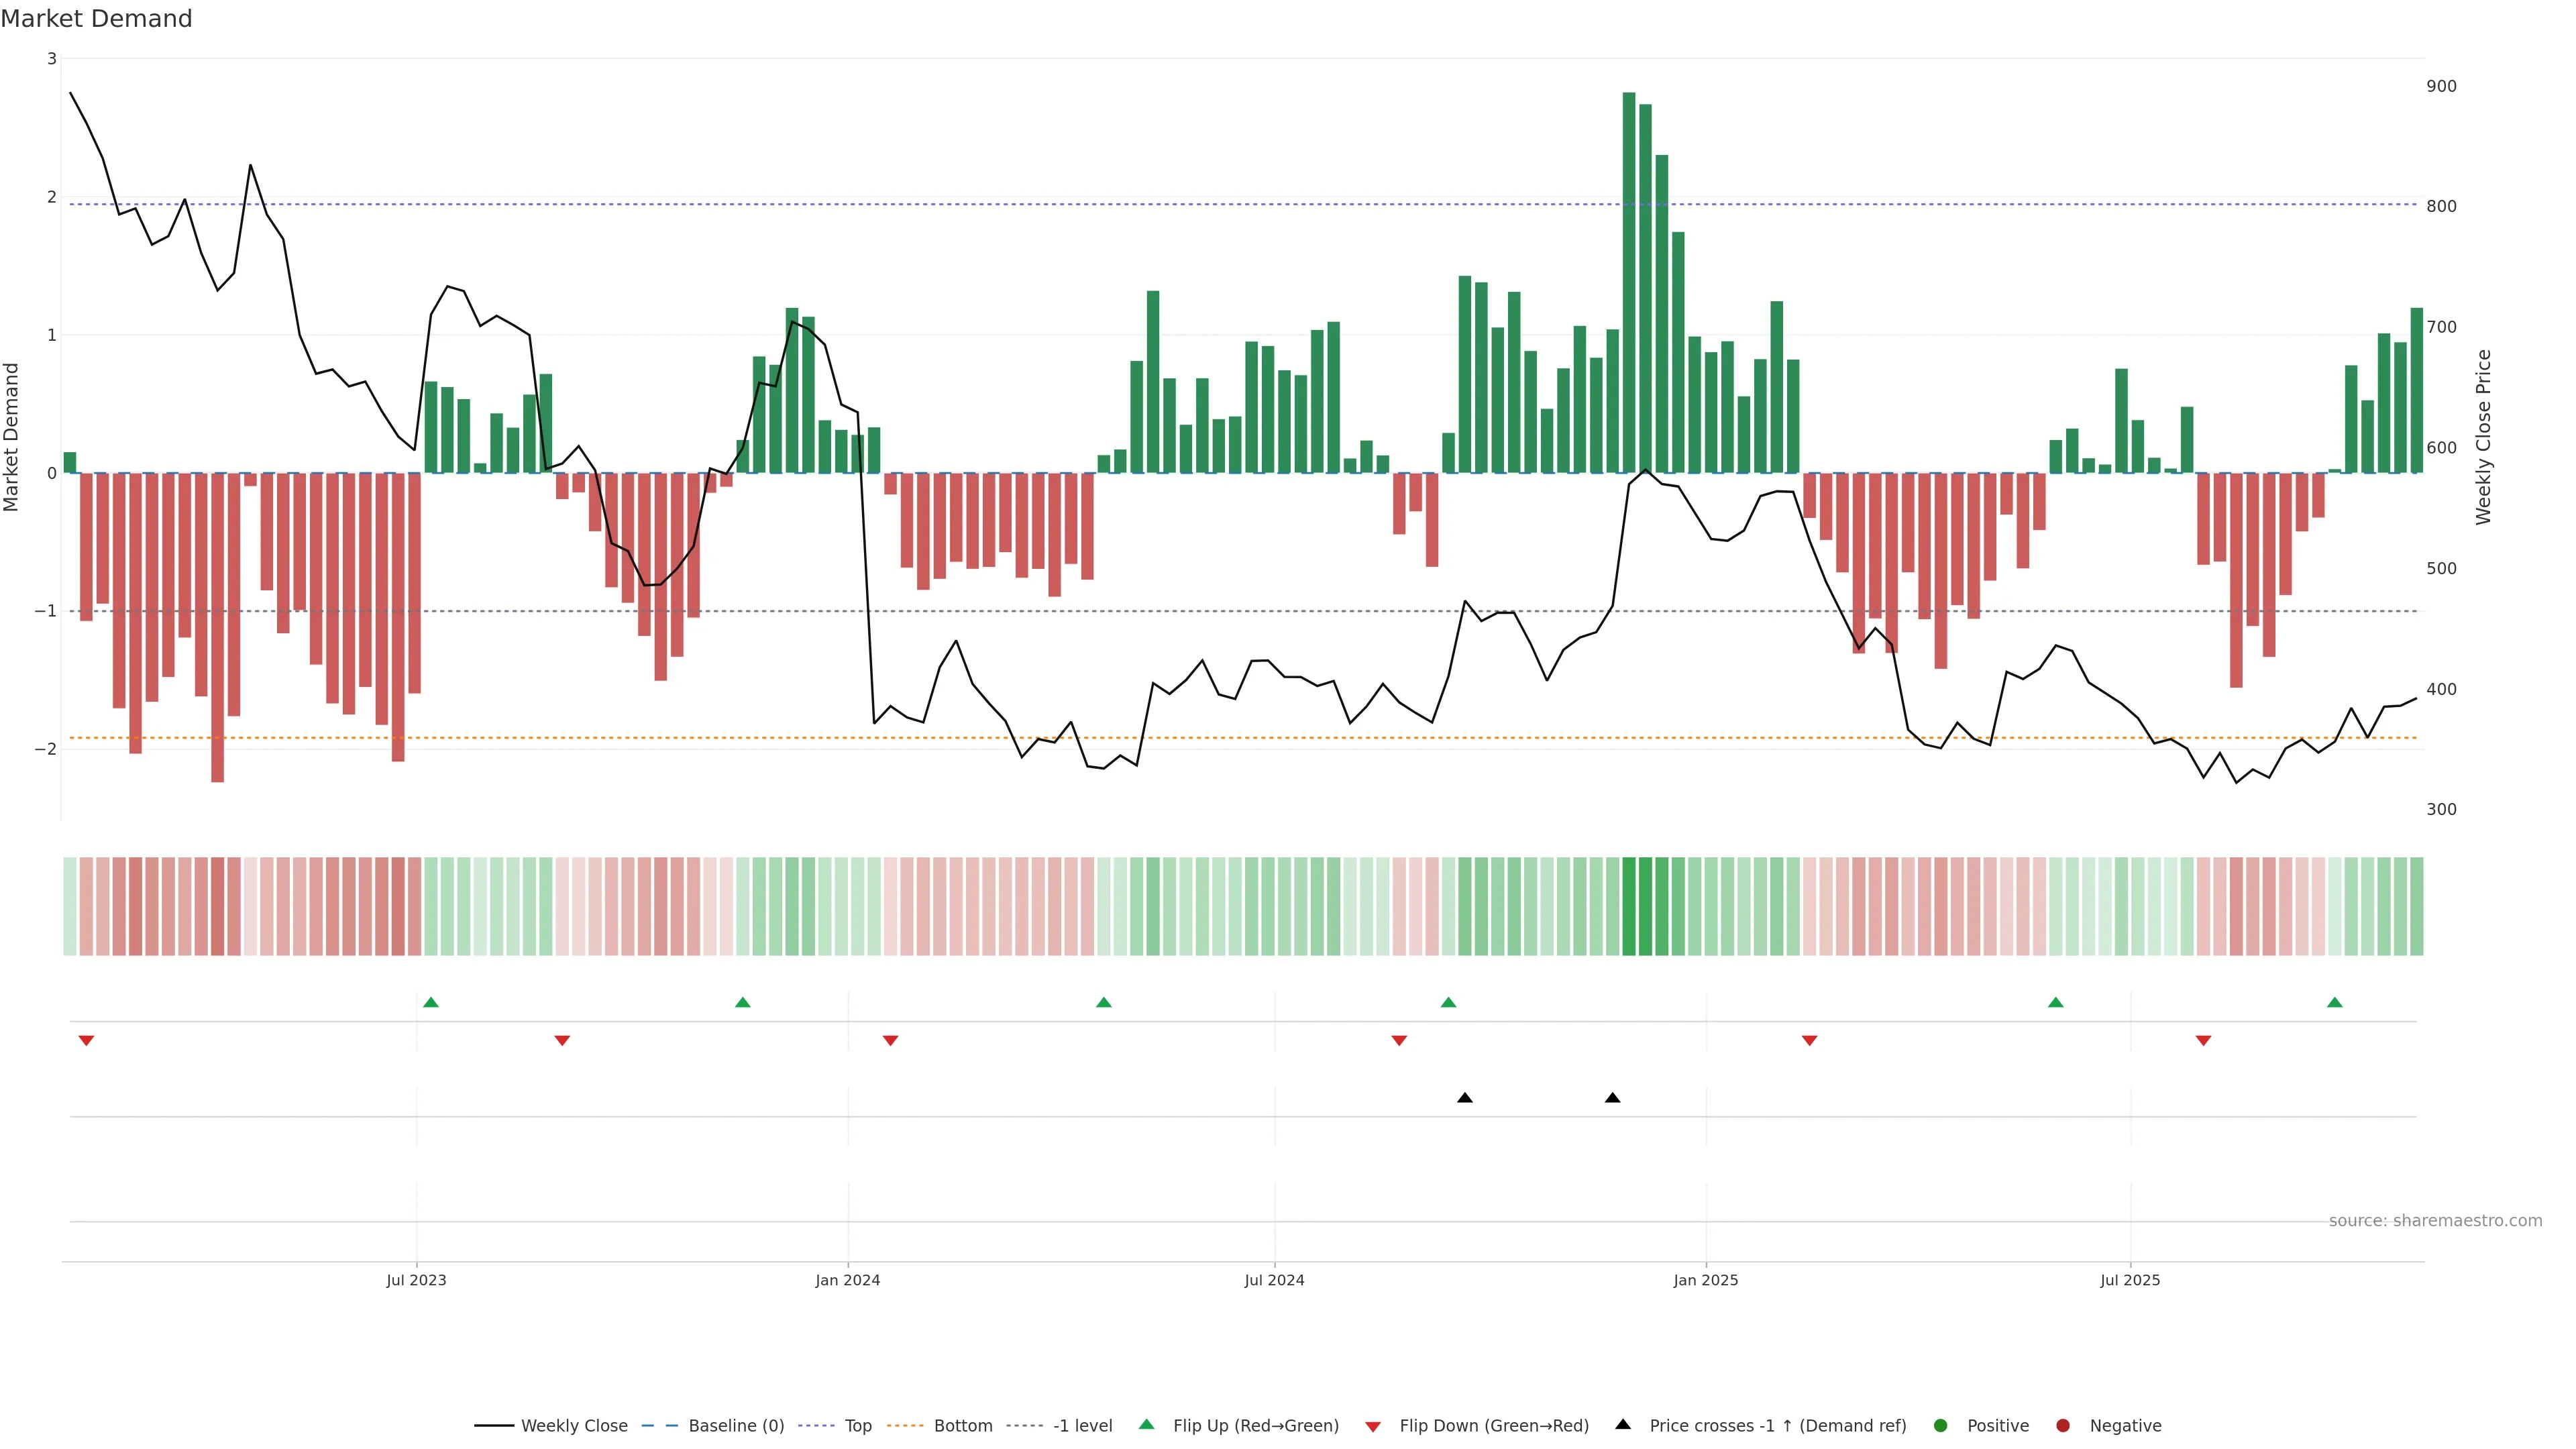
Task: Click the Price crosses -1 black triangle legend icon
Action: [x=1622, y=1424]
